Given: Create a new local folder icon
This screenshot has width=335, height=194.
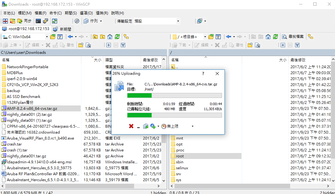Looking at the screenshot, I should click(x=81, y=45).
